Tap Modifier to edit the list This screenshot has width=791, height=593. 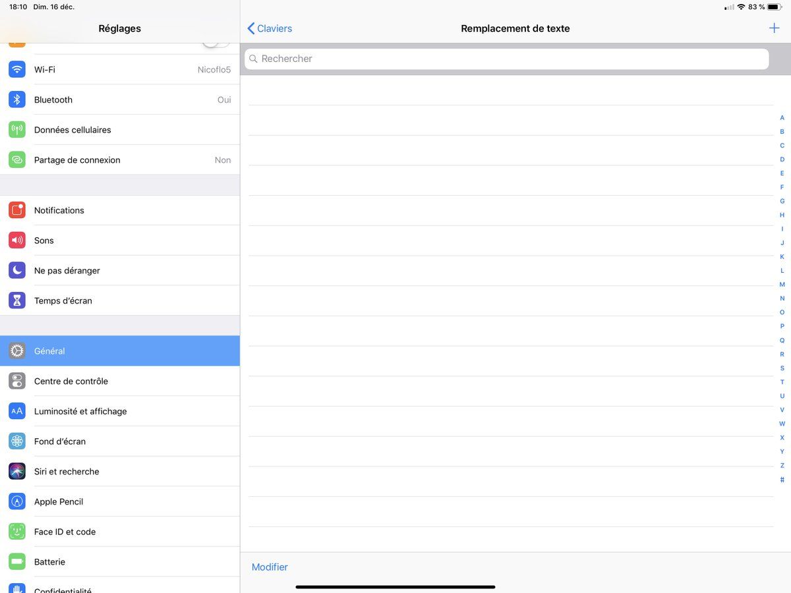click(270, 567)
